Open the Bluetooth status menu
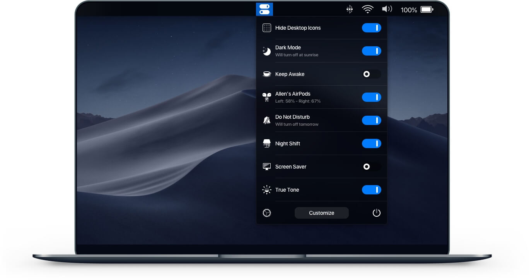Image resolution: width=529 pixels, height=280 pixels. pyautogui.click(x=349, y=9)
